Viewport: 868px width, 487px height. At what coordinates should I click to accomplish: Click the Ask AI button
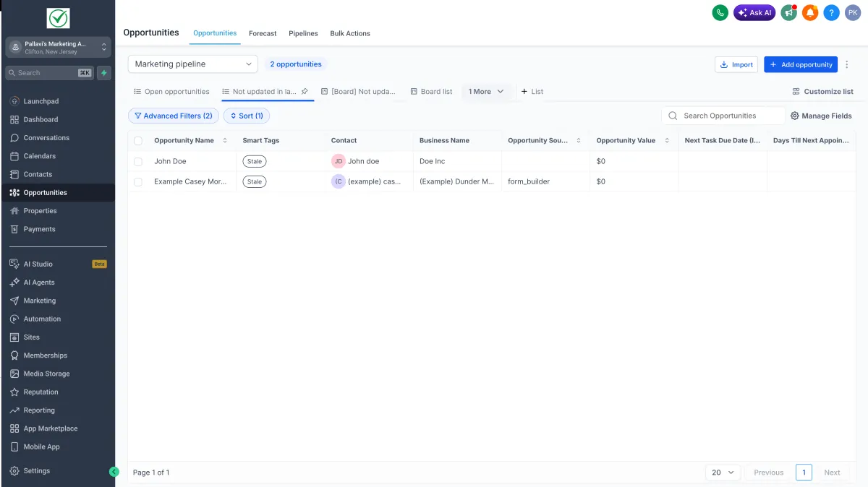(x=754, y=12)
